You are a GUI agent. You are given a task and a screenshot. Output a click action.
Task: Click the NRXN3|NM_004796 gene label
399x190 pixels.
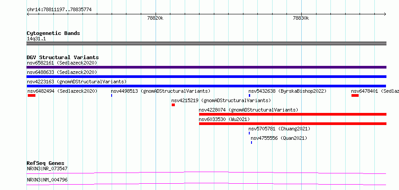point(48,180)
